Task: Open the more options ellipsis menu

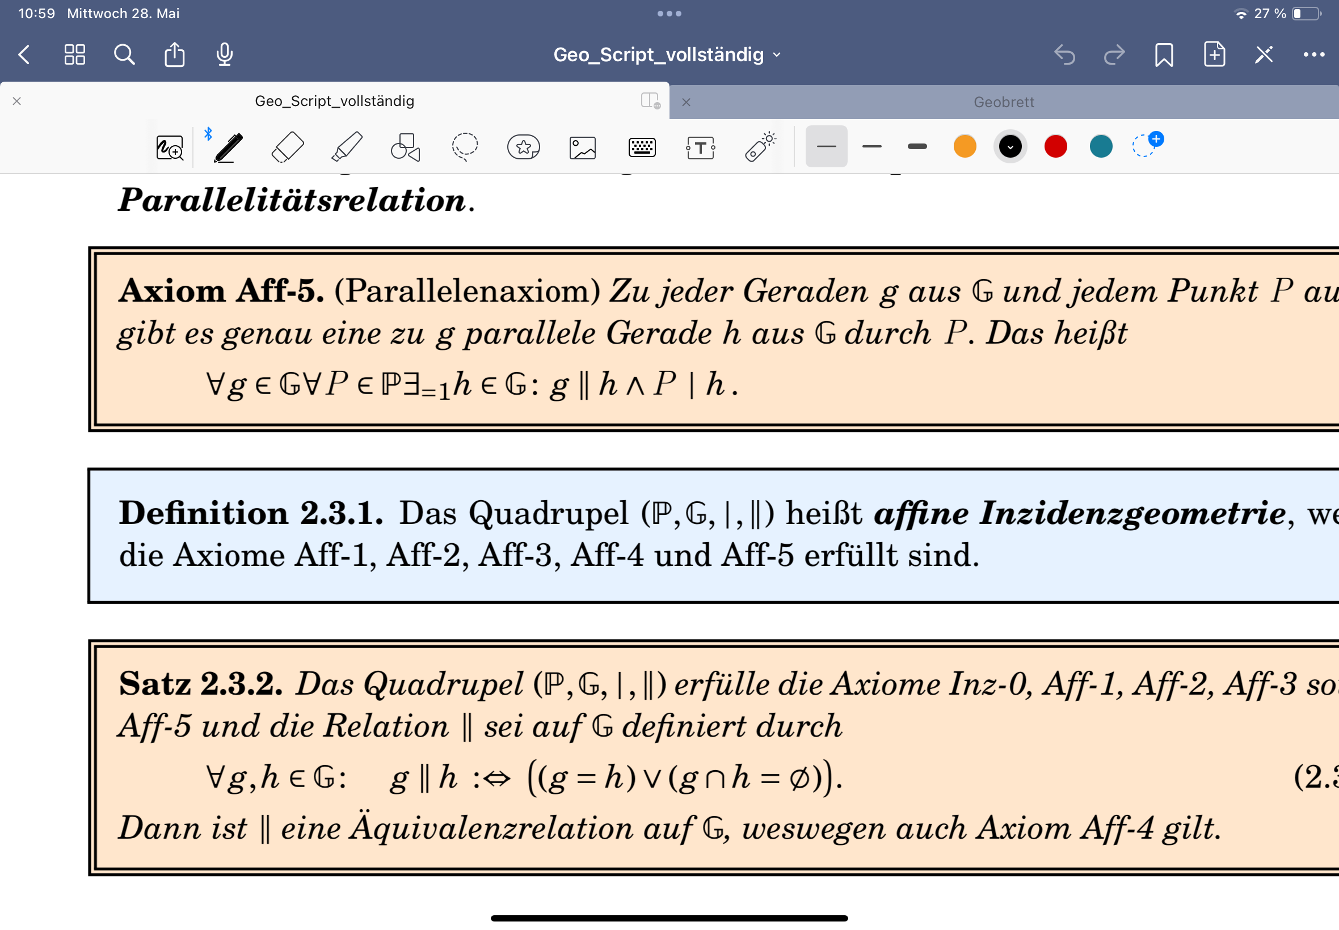Action: 1314,54
